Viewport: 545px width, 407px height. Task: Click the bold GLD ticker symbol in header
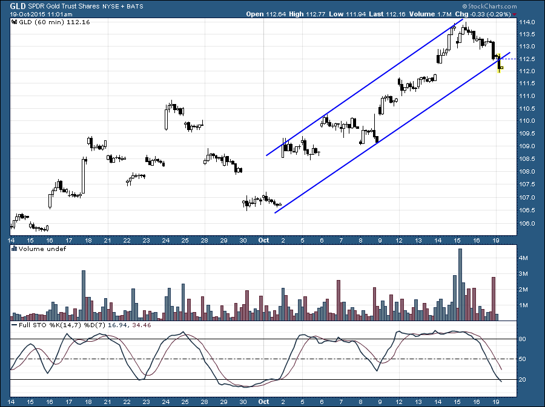[18, 6]
